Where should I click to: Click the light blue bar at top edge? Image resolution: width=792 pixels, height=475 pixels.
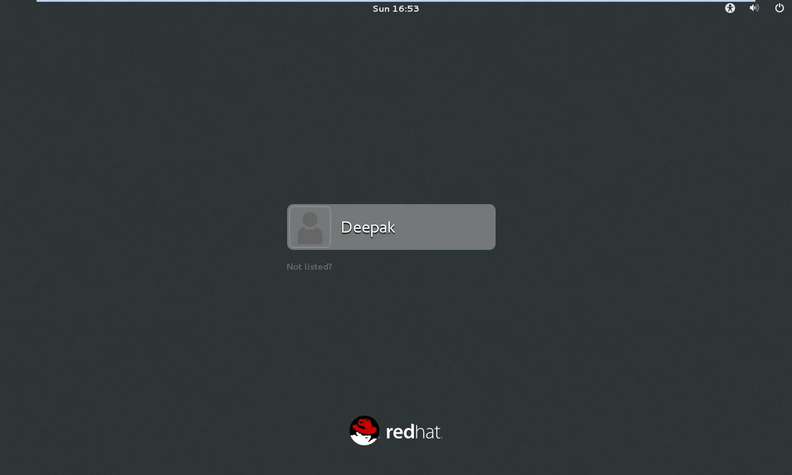[396, 1]
